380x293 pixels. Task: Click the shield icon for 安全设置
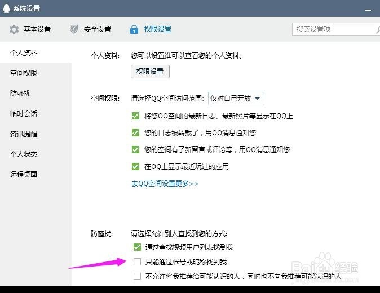click(74, 29)
